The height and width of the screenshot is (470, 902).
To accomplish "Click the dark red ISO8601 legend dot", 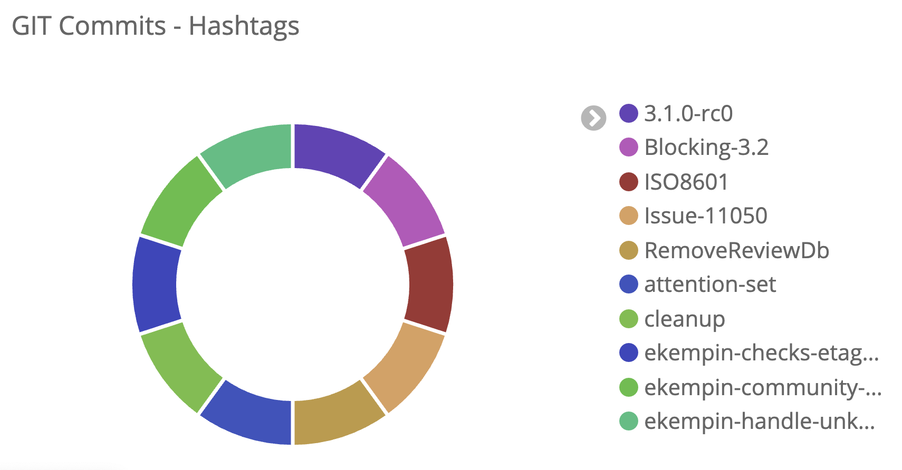I will click(x=628, y=182).
